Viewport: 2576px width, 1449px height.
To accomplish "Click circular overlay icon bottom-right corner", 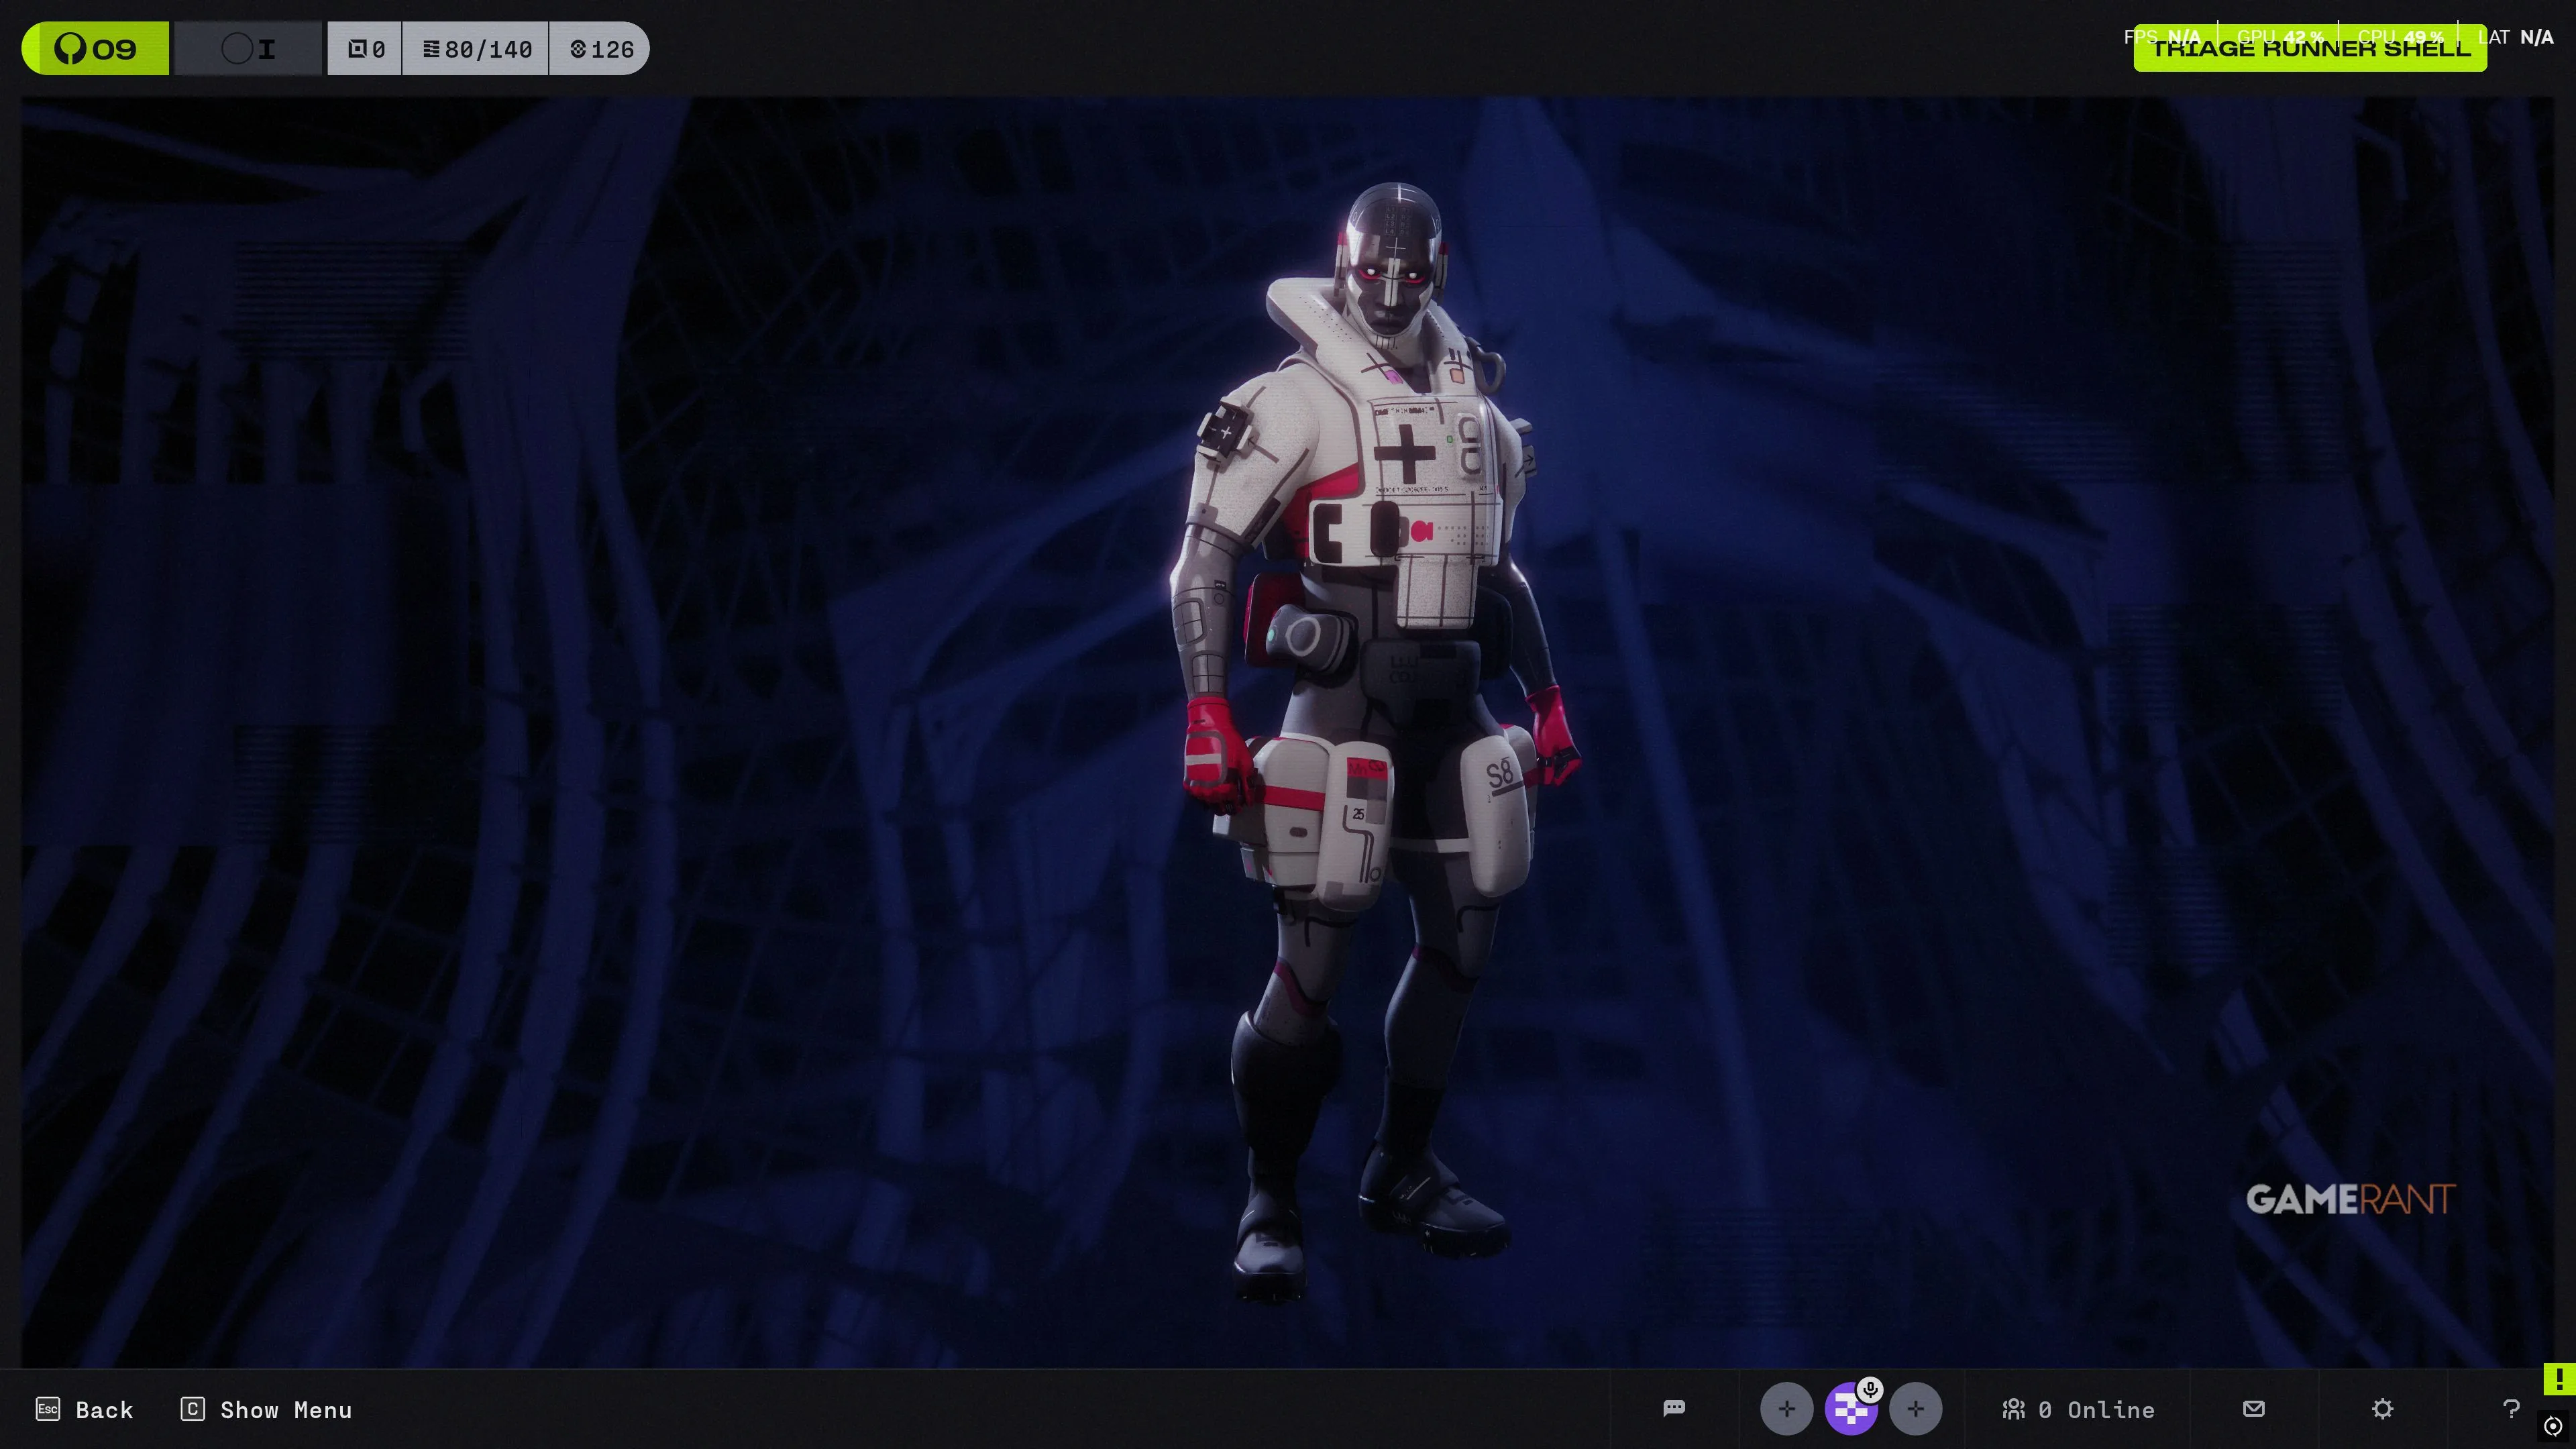I will coord(2553,1426).
